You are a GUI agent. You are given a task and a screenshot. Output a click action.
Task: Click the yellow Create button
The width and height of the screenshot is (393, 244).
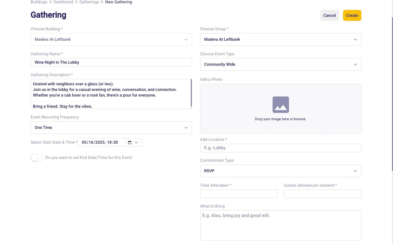point(352,16)
